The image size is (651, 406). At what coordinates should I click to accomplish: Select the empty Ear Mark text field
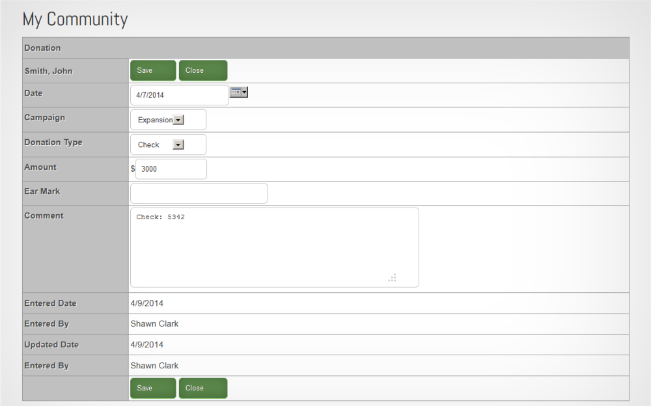(199, 193)
